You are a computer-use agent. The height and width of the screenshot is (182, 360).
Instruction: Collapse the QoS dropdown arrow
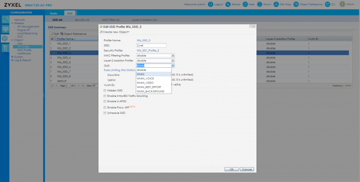[173, 65]
